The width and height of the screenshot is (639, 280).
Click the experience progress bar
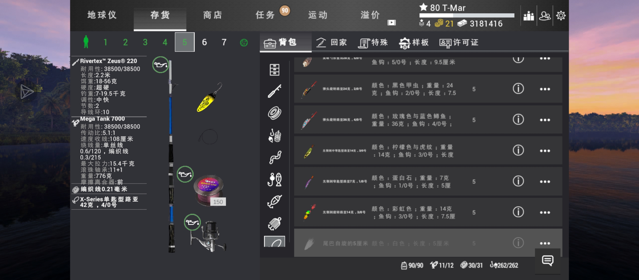467,16
